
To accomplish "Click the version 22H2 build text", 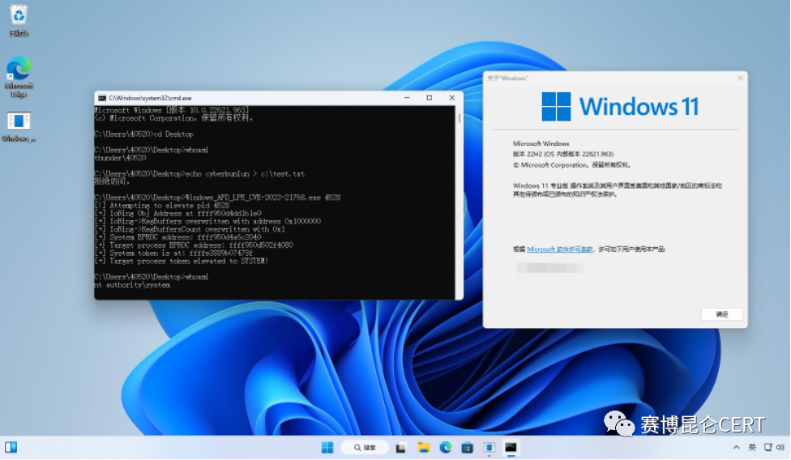I will (563, 154).
